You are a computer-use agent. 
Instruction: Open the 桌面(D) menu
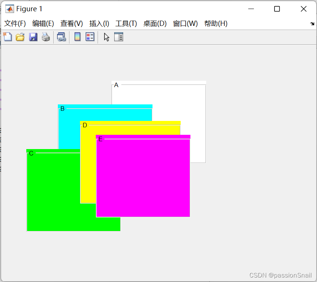coord(155,23)
